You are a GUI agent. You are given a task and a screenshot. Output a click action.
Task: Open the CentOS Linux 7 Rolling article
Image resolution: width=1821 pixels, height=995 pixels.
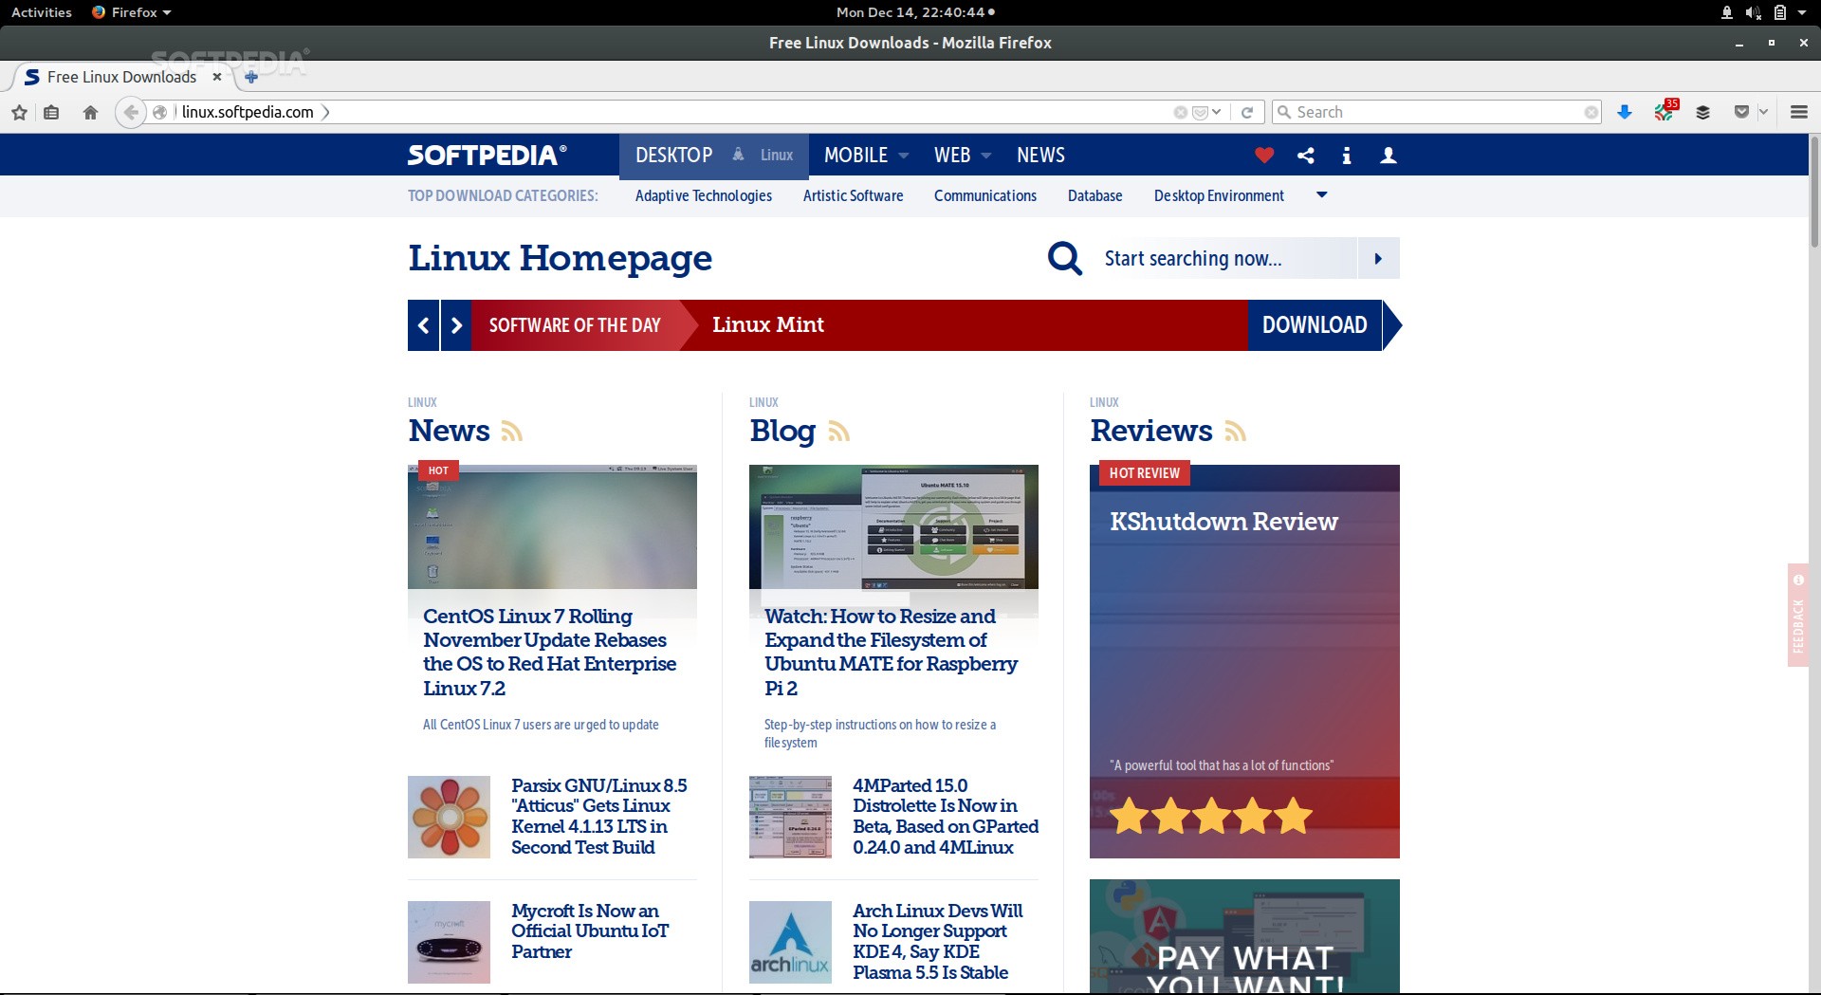(x=549, y=652)
